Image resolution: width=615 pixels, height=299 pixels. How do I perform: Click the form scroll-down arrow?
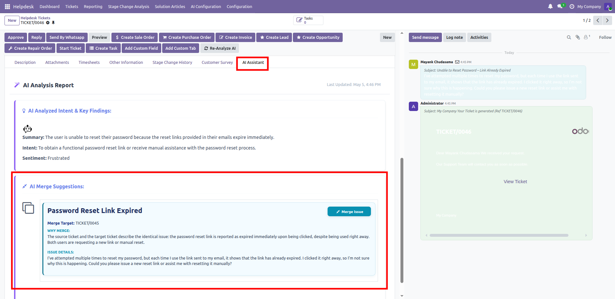pyautogui.click(x=402, y=296)
